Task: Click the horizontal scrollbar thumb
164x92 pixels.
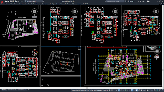Action: click(87, 88)
